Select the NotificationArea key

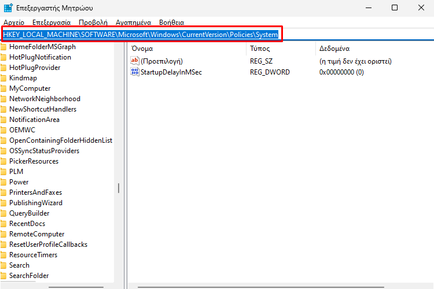pyautogui.click(x=34, y=120)
